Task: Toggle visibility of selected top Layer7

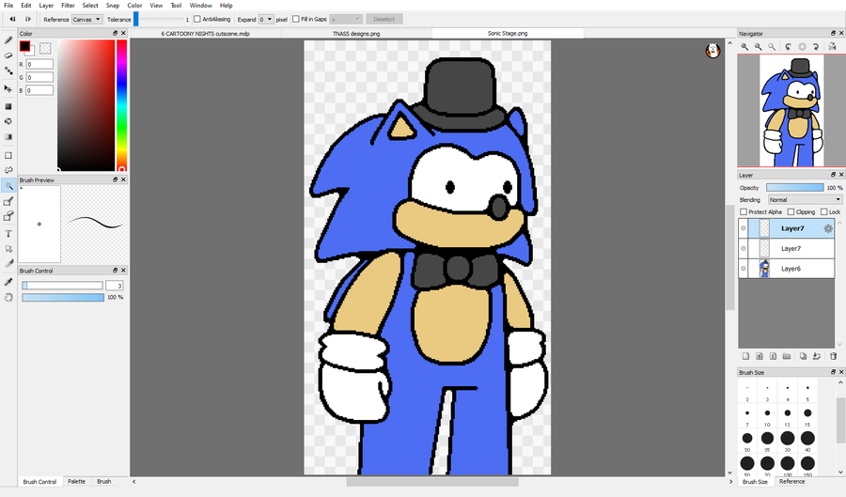Action: click(x=744, y=228)
